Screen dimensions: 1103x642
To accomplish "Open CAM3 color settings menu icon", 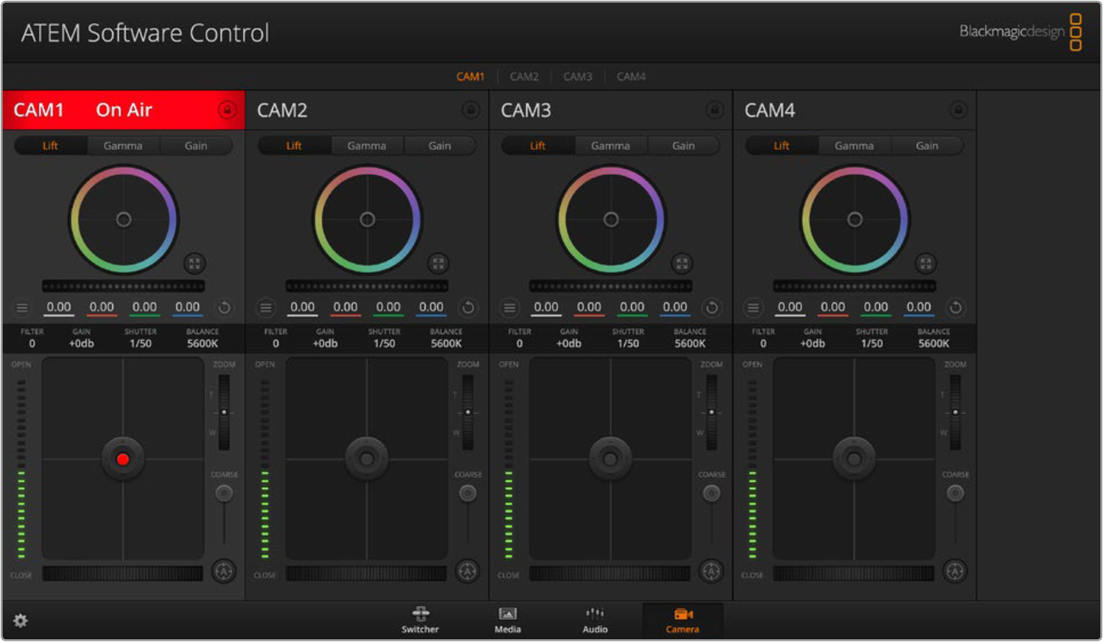I will pyautogui.click(x=510, y=307).
